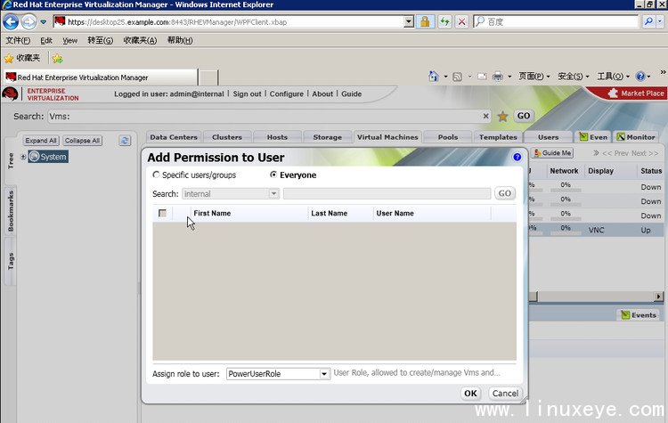The width and height of the screenshot is (668, 423).
Task: Open the 收藏夹 favorites star button
Action: pyautogui.click(x=22, y=58)
